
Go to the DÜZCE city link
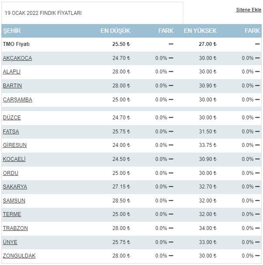(12, 118)
